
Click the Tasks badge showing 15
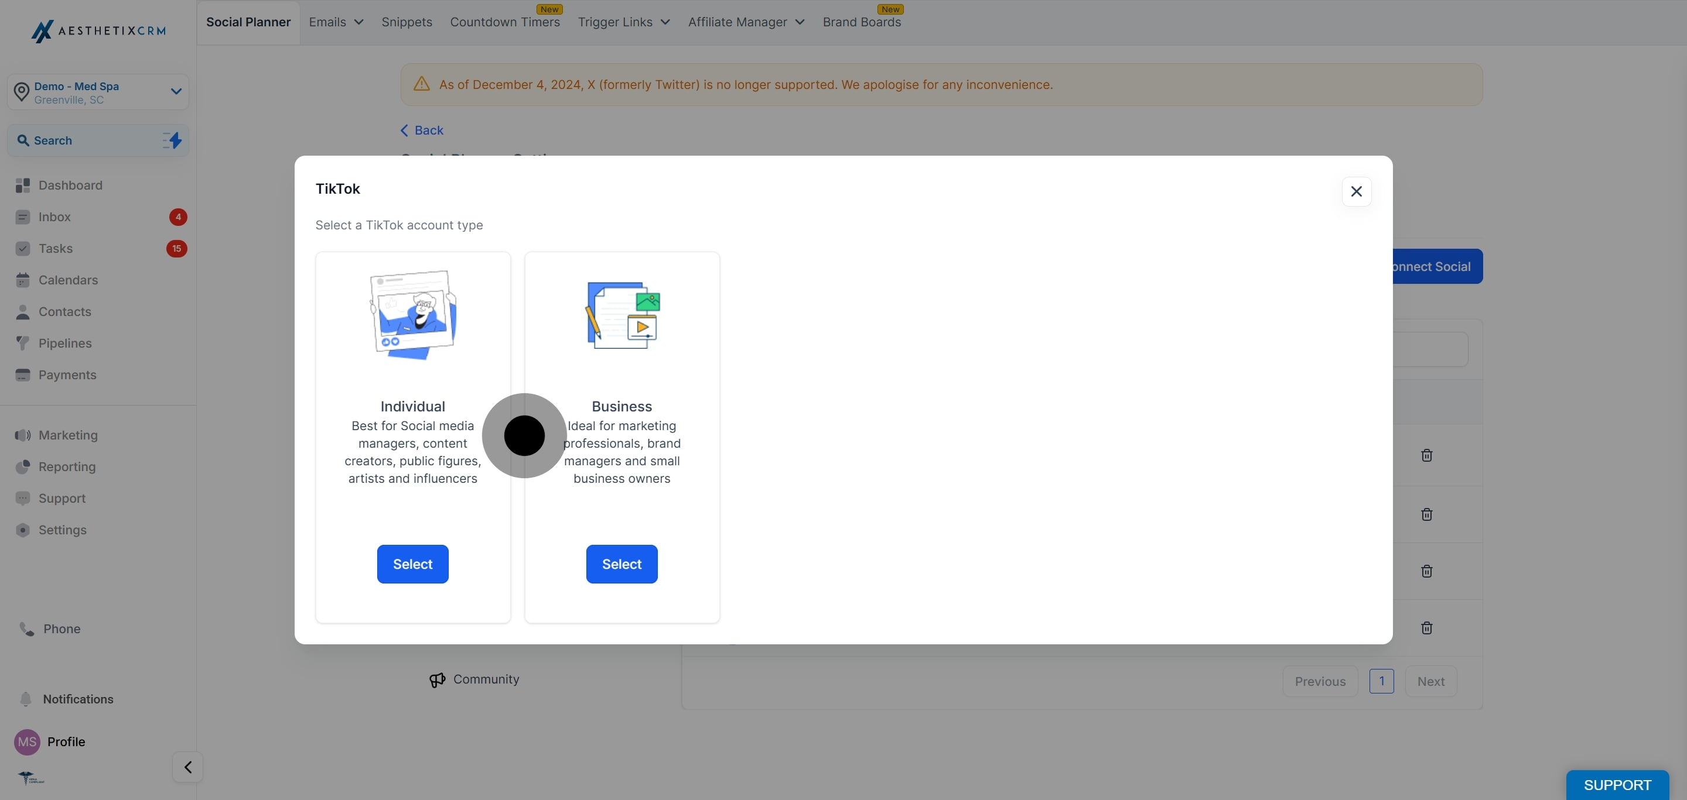pyautogui.click(x=177, y=249)
